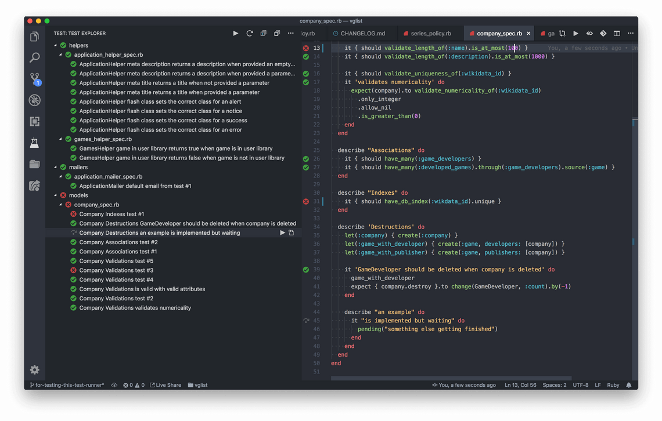Image resolution: width=662 pixels, height=421 pixels.
Task: Change the file encoding UTF-8
Action: point(581,385)
